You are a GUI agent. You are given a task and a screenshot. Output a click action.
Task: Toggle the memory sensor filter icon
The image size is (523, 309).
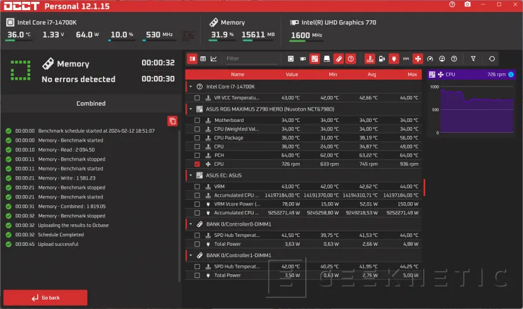point(339,59)
